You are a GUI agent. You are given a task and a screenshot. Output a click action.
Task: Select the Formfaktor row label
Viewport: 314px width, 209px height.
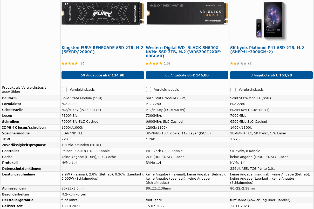[12, 104]
